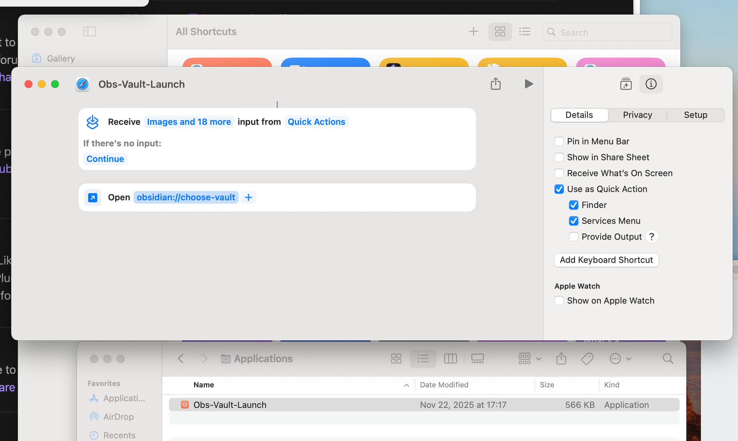This screenshot has width=738, height=441.
Task: Select Obs-Vault-Launch in Finder list
Action: click(x=230, y=405)
